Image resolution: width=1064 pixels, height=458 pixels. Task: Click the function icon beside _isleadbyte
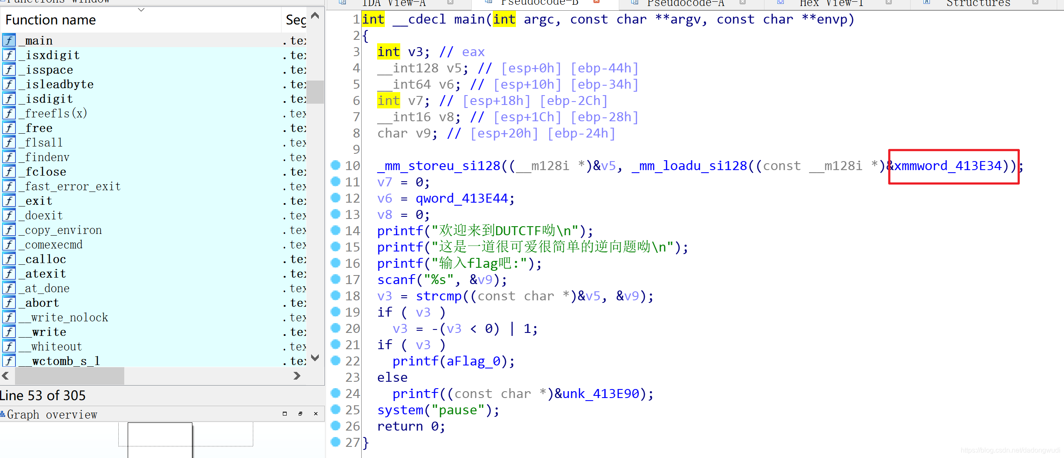(x=9, y=84)
